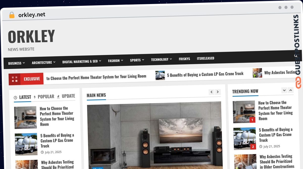Click the gas truck thumbnail in the ticker
Screen dimensions: 303x169
(x=160, y=75)
